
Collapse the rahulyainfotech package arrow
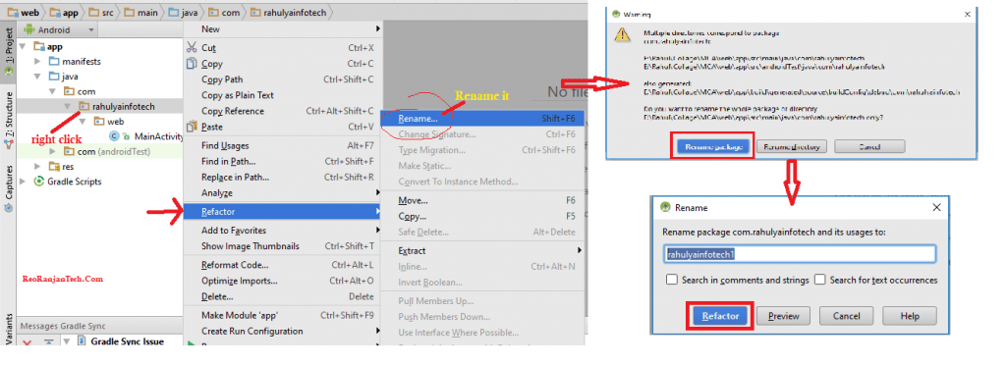tap(68, 106)
